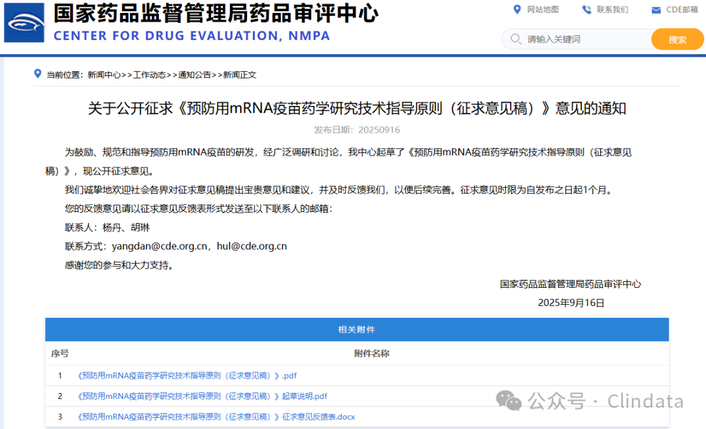This screenshot has height=429, width=706.
Task: Click the signature 国家药品监督管理局药品审评中心 near date
Action: point(571,284)
